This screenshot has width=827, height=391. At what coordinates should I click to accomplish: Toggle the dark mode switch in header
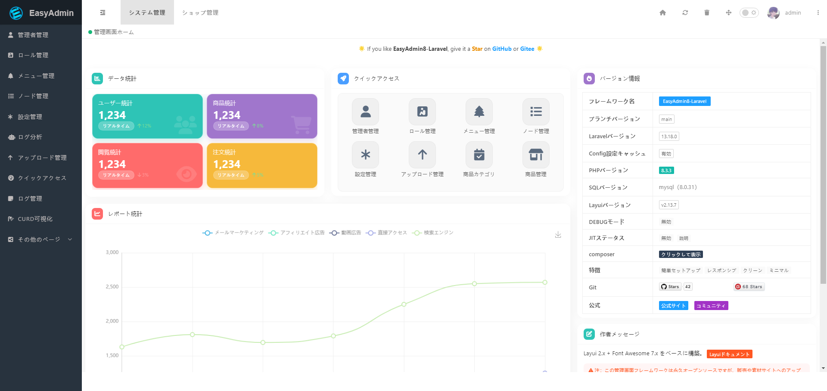[x=749, y=12]
